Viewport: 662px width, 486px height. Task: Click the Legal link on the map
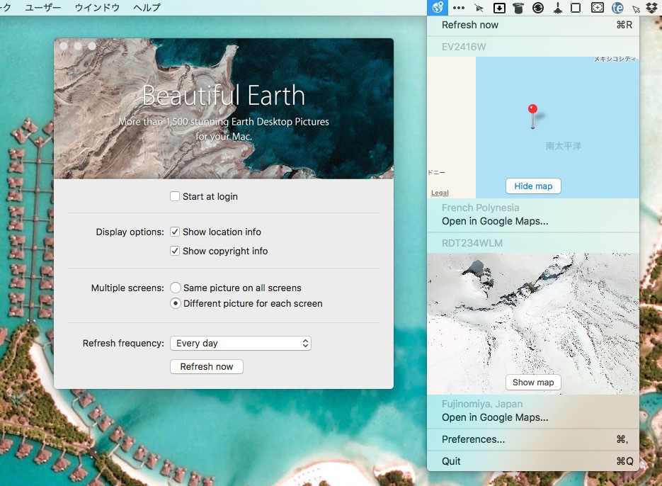click(440, 193)
